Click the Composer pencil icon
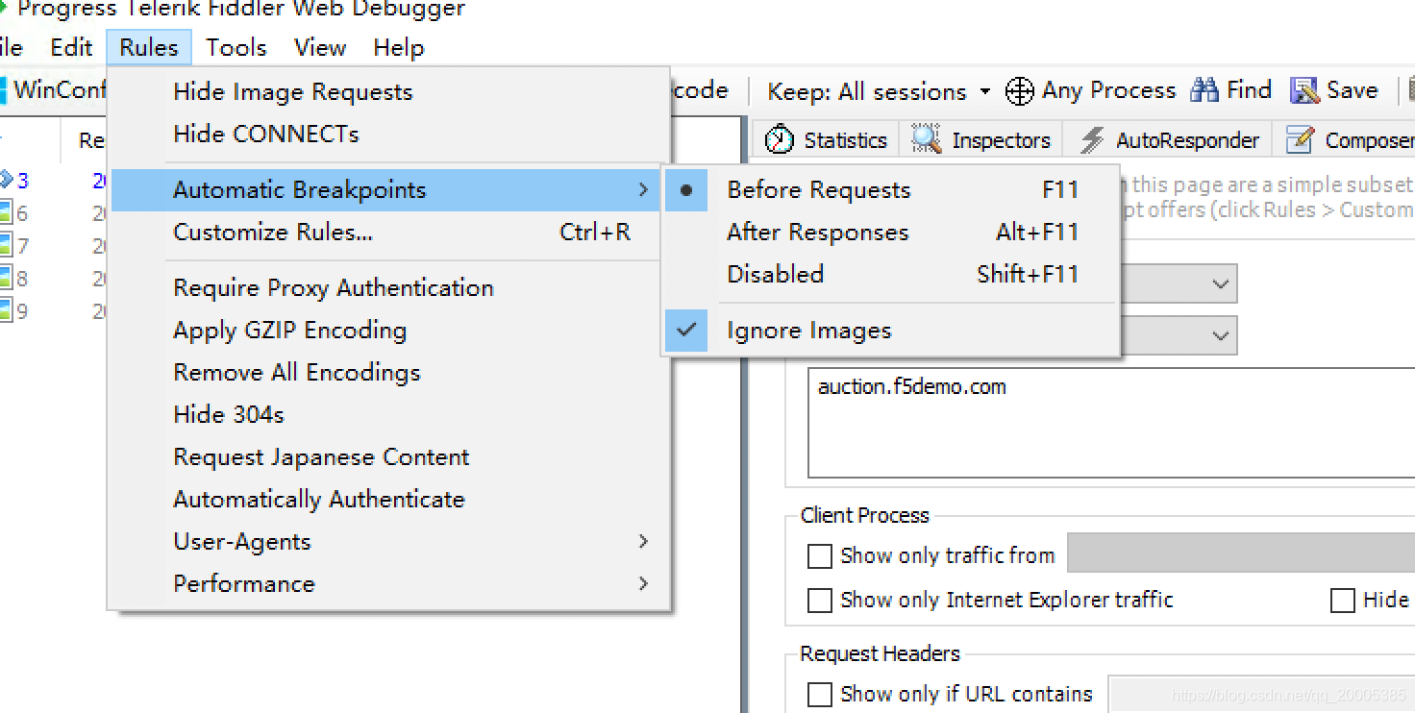 tap(1300, 140)
